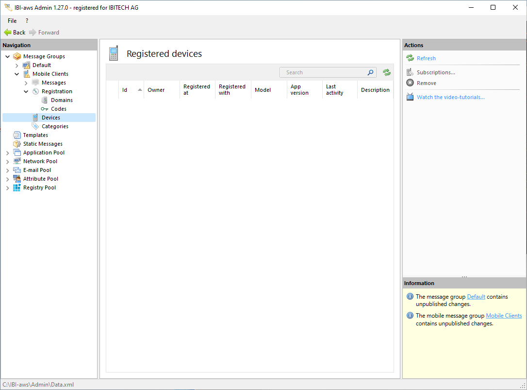Follow the Mobile Clients link in Information
The height and width of the screenshot is (390, 527).
[x=504, y=316]
